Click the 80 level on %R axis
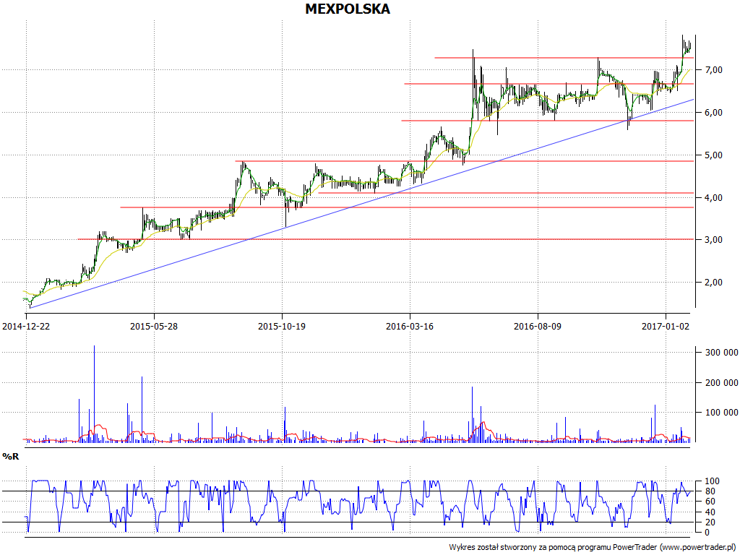 click(712, 491)
